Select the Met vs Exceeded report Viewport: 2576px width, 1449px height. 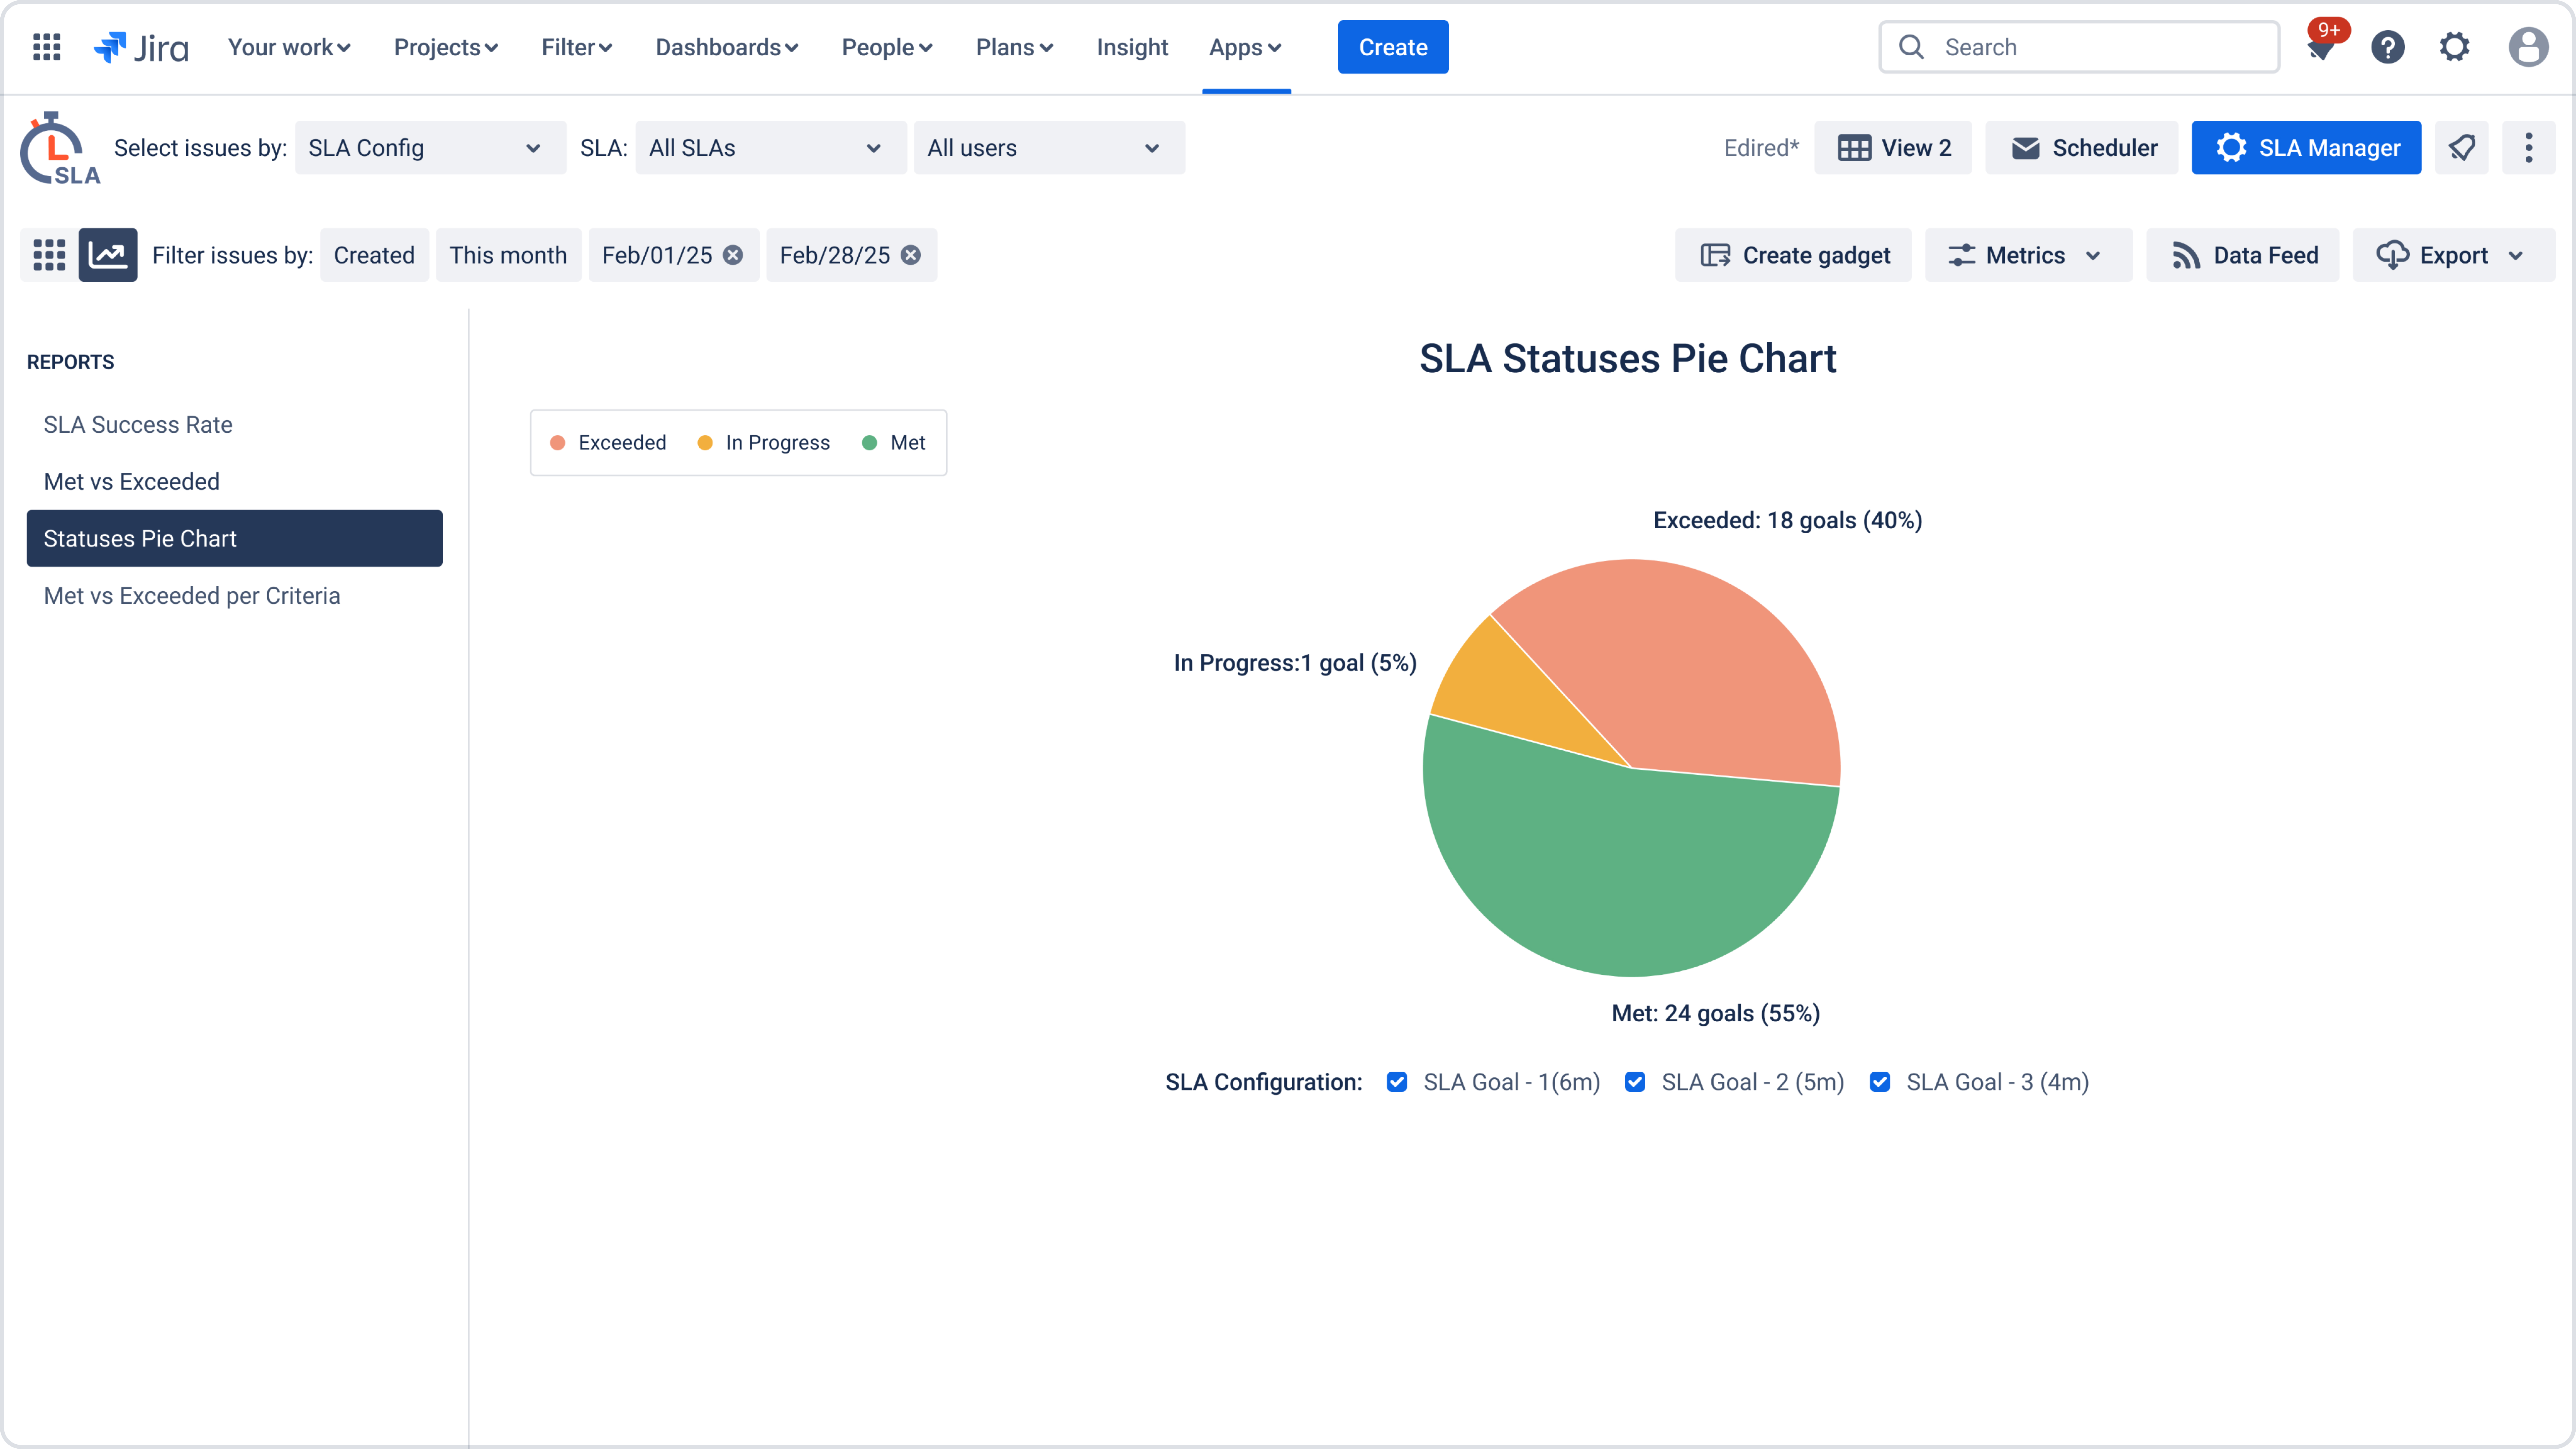[131, 481]
